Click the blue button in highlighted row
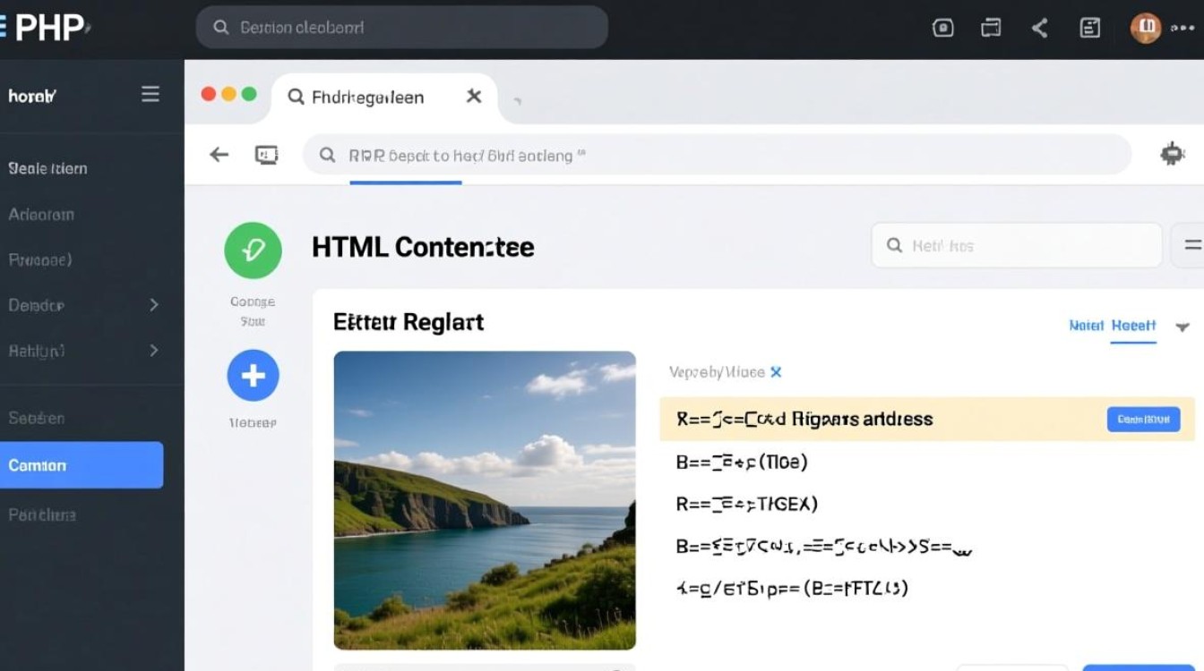Screen dimensions: 1204x671 (x=1143, y=419)
